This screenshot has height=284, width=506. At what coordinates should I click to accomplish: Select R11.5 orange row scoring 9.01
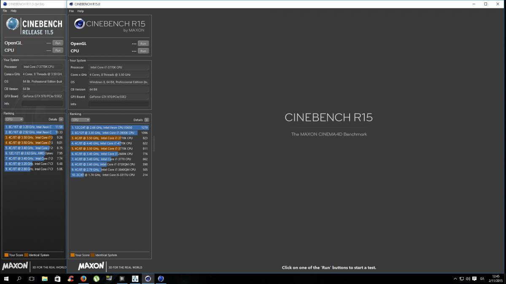34,143
